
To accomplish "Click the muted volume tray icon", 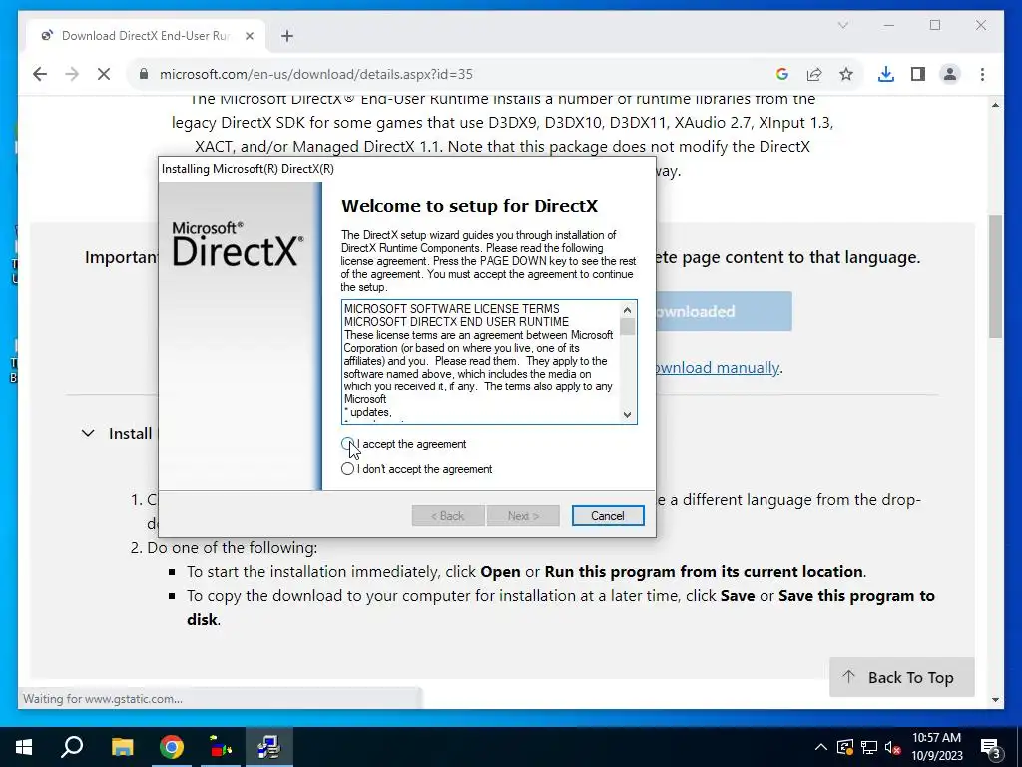I will pos(892,747).
